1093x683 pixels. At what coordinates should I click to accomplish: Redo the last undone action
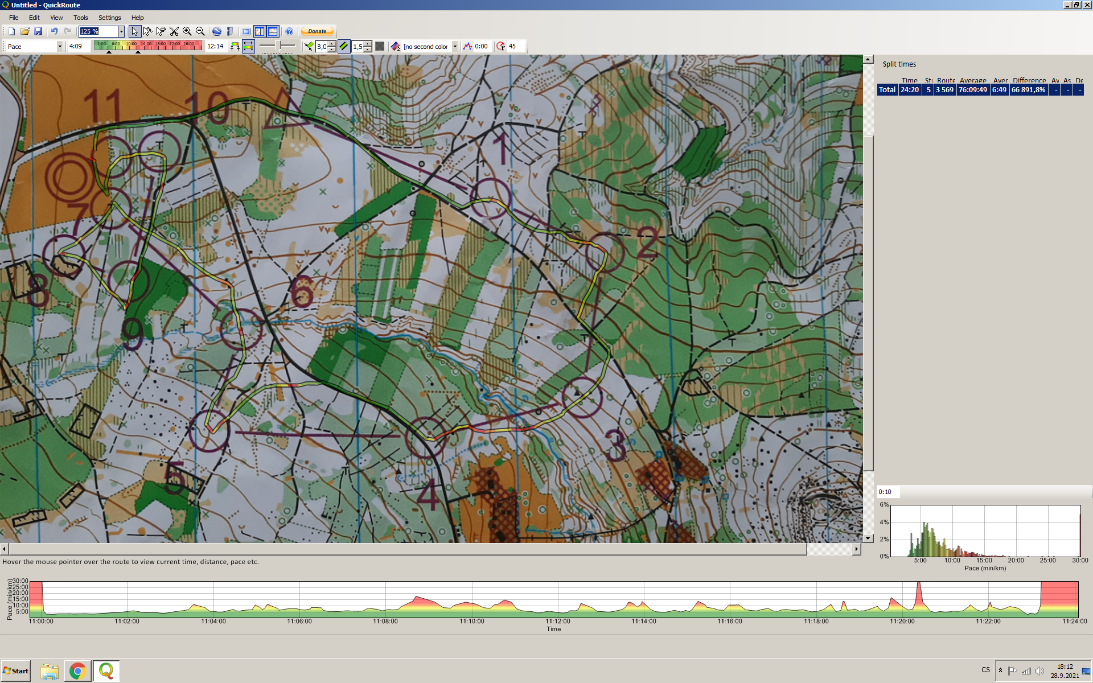tap(67, 31)
